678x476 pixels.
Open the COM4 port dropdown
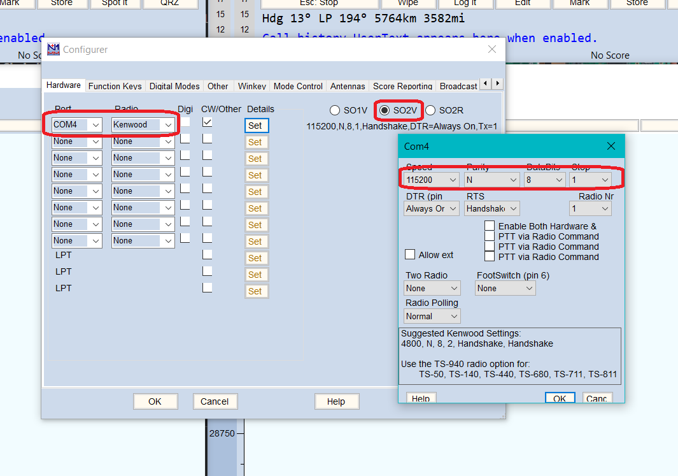[x=77, y=125]
